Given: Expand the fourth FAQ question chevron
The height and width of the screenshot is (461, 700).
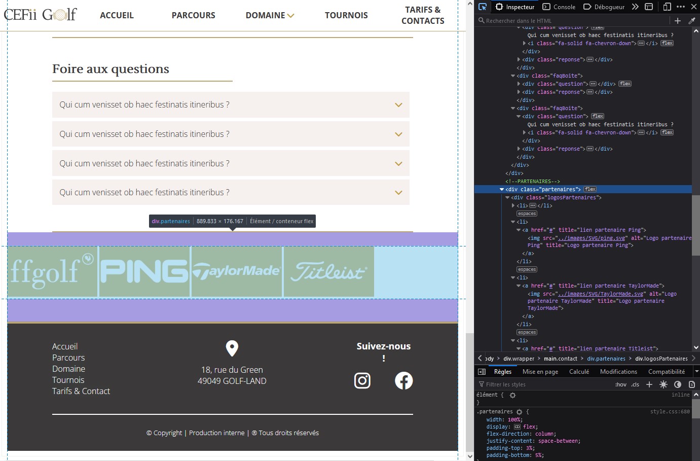Looking at the screenshot, I should coord(399,193).
